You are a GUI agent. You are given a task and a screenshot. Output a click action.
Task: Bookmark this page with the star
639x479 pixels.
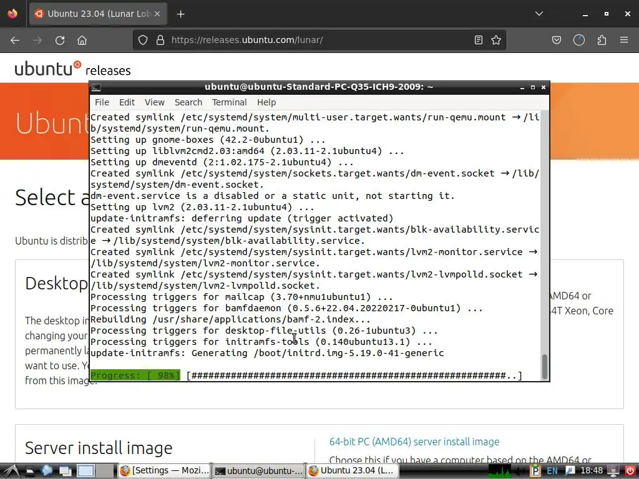click(x=496, y=40)
